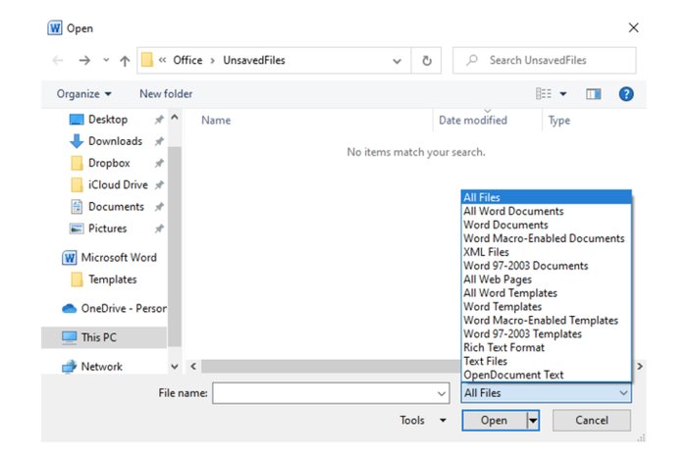Open the Tools dropdown menu
The width and height of the screenshot is (687, 458).
coord(422,421)
